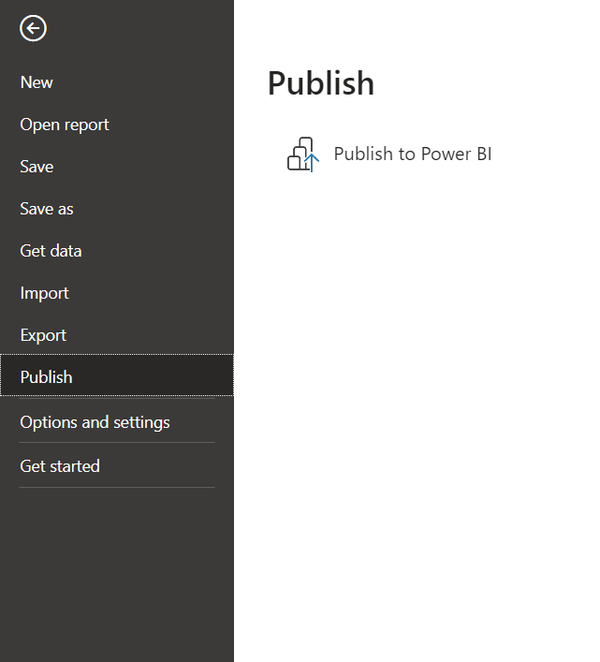
Task: Open the Get data menu entry
Action: (x=117, y=251)
